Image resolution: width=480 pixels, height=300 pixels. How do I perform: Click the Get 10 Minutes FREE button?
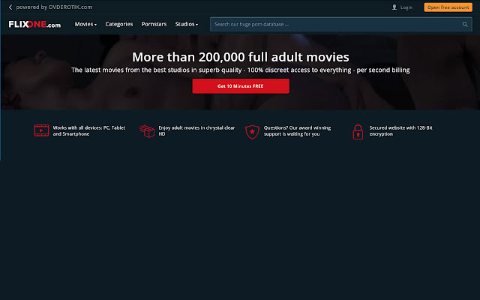[241, 86]
